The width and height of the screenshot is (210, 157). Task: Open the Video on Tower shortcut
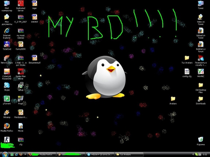[x=201, y=20]
